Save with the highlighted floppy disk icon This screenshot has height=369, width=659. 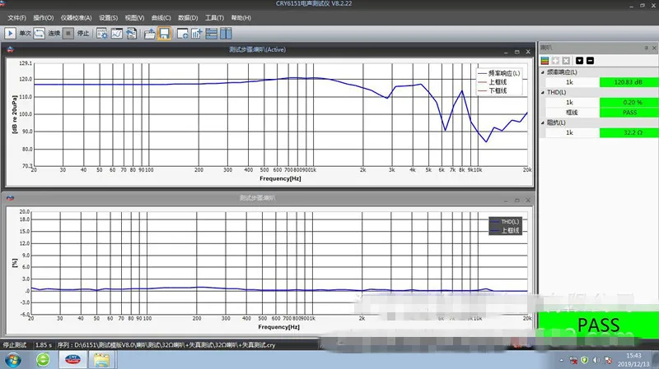pos(164,34)
